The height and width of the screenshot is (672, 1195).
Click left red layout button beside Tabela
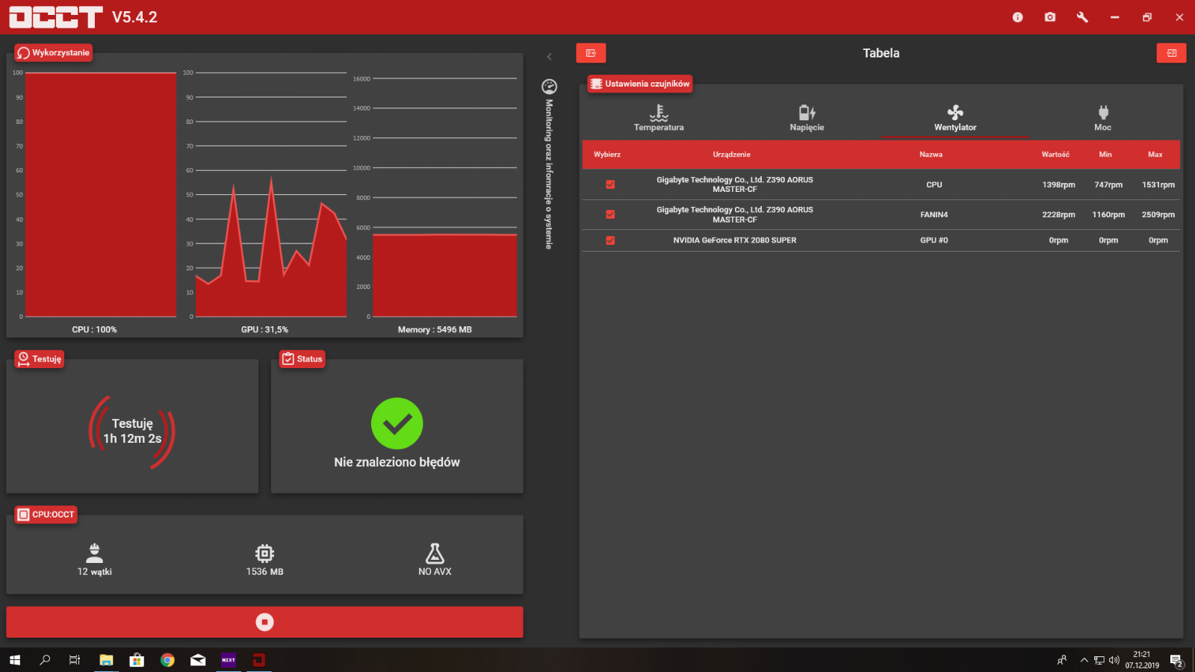tap(591, 53)
